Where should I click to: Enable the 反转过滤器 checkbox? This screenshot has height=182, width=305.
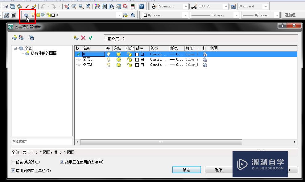tap(13, 162)
